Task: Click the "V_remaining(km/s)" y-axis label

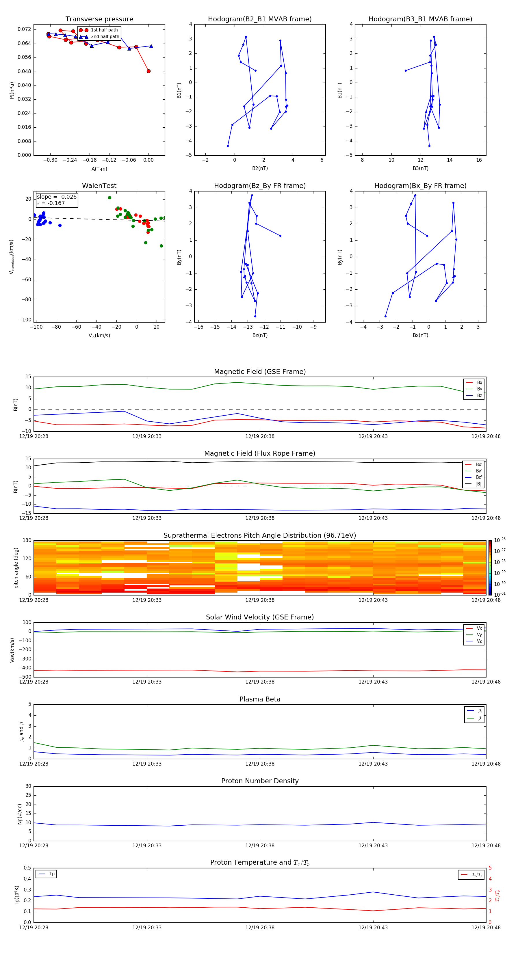Action: pyautogui.click(x=12, y=257)
